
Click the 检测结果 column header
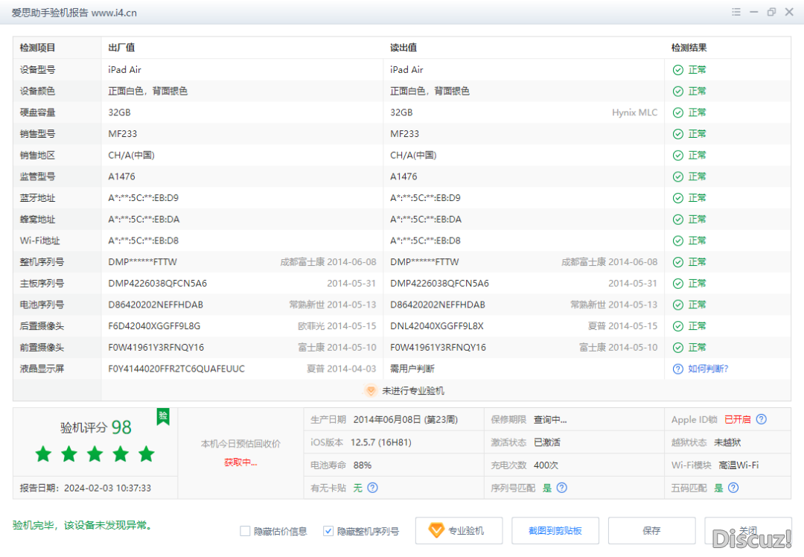point(689,48)
